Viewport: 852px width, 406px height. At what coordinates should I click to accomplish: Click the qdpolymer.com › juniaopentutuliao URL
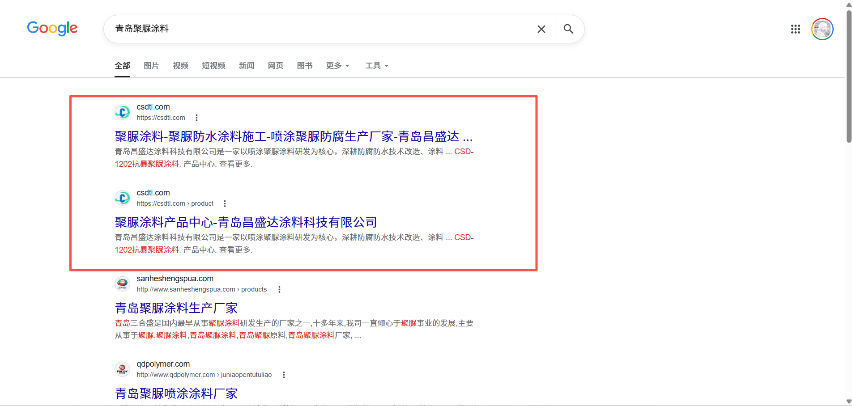pos(204,375)
